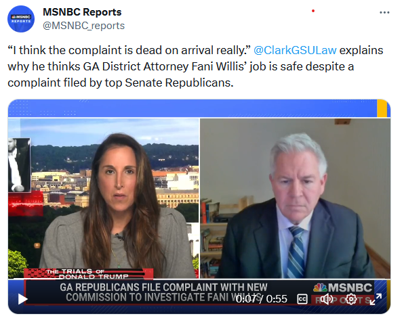Screen dimensions: 402x320
Task: Open the MSNBC Reports profile avatar
Action: [x=21, y=19]
